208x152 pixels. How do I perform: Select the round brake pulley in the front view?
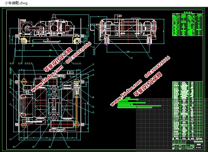(28, 28)
